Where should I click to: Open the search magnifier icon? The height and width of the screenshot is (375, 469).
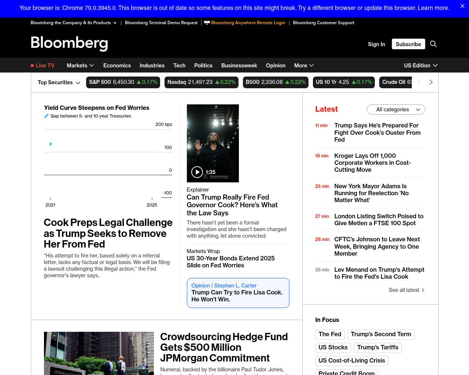433,44
